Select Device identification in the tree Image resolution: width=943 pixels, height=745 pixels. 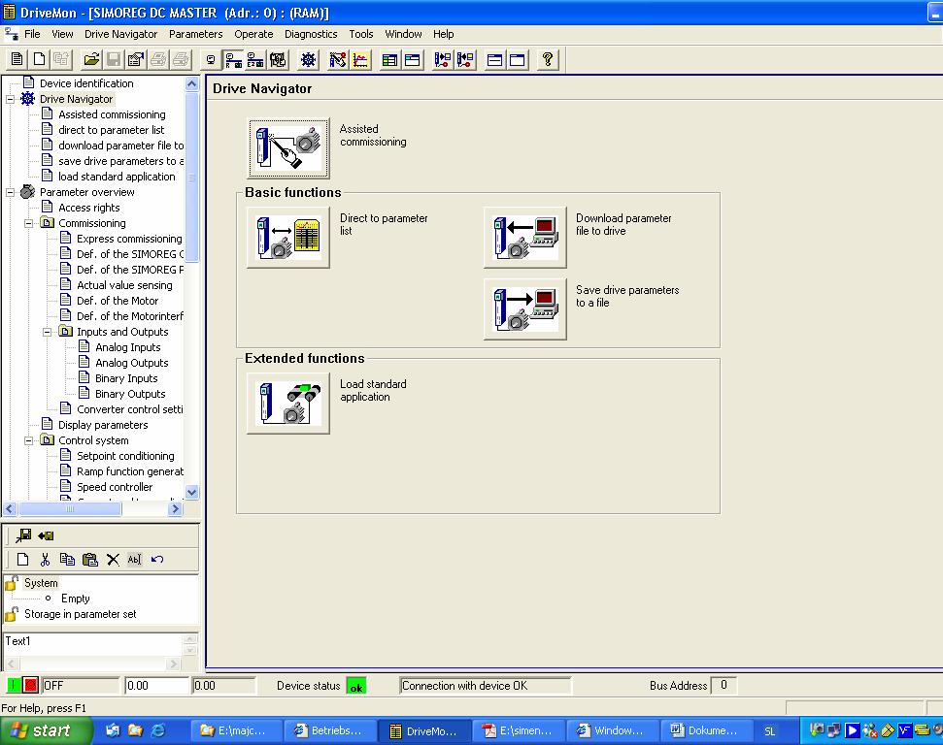86,83
